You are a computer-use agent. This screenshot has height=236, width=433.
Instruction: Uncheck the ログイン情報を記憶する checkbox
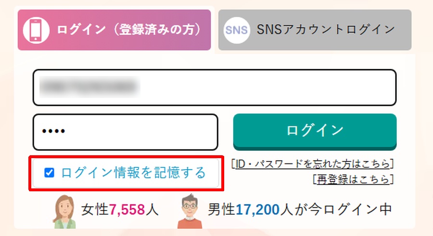pos(49,173)
